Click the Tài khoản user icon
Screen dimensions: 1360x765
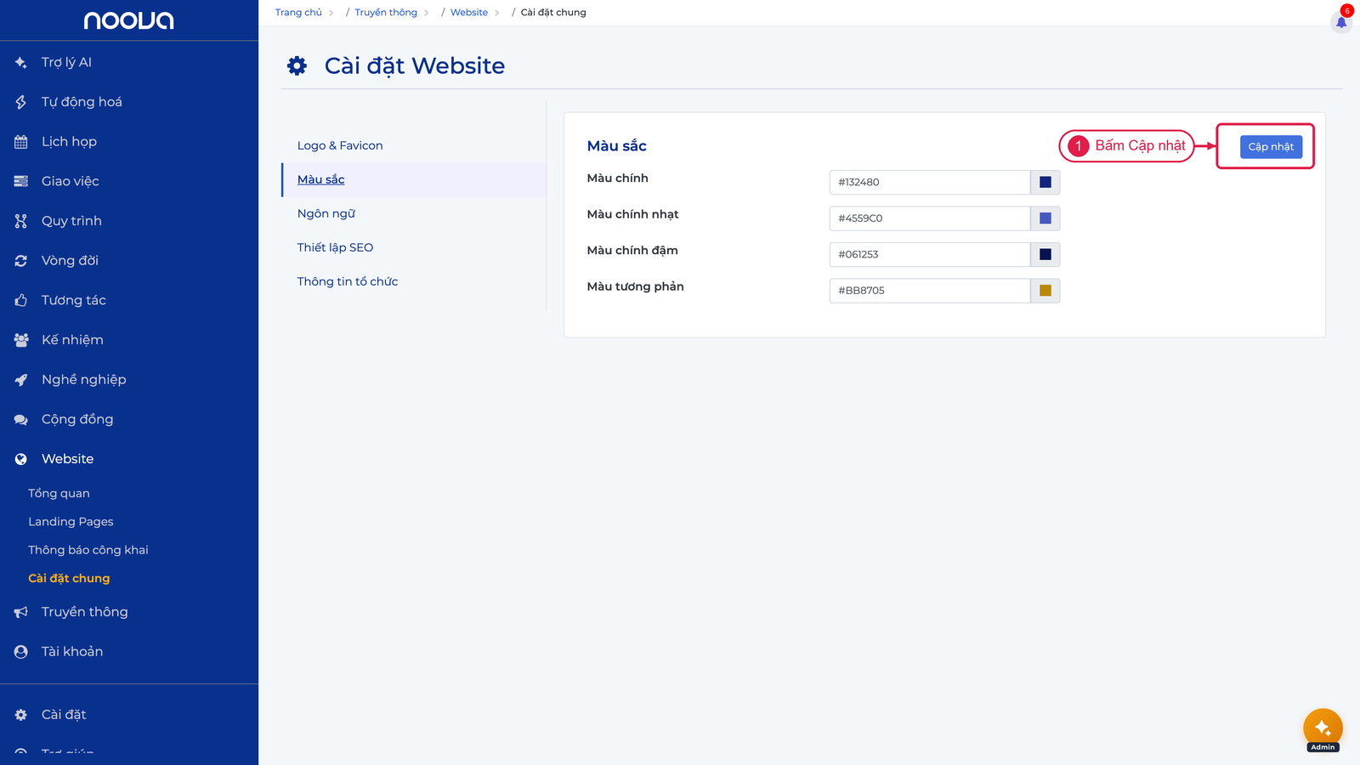[21, 652]
